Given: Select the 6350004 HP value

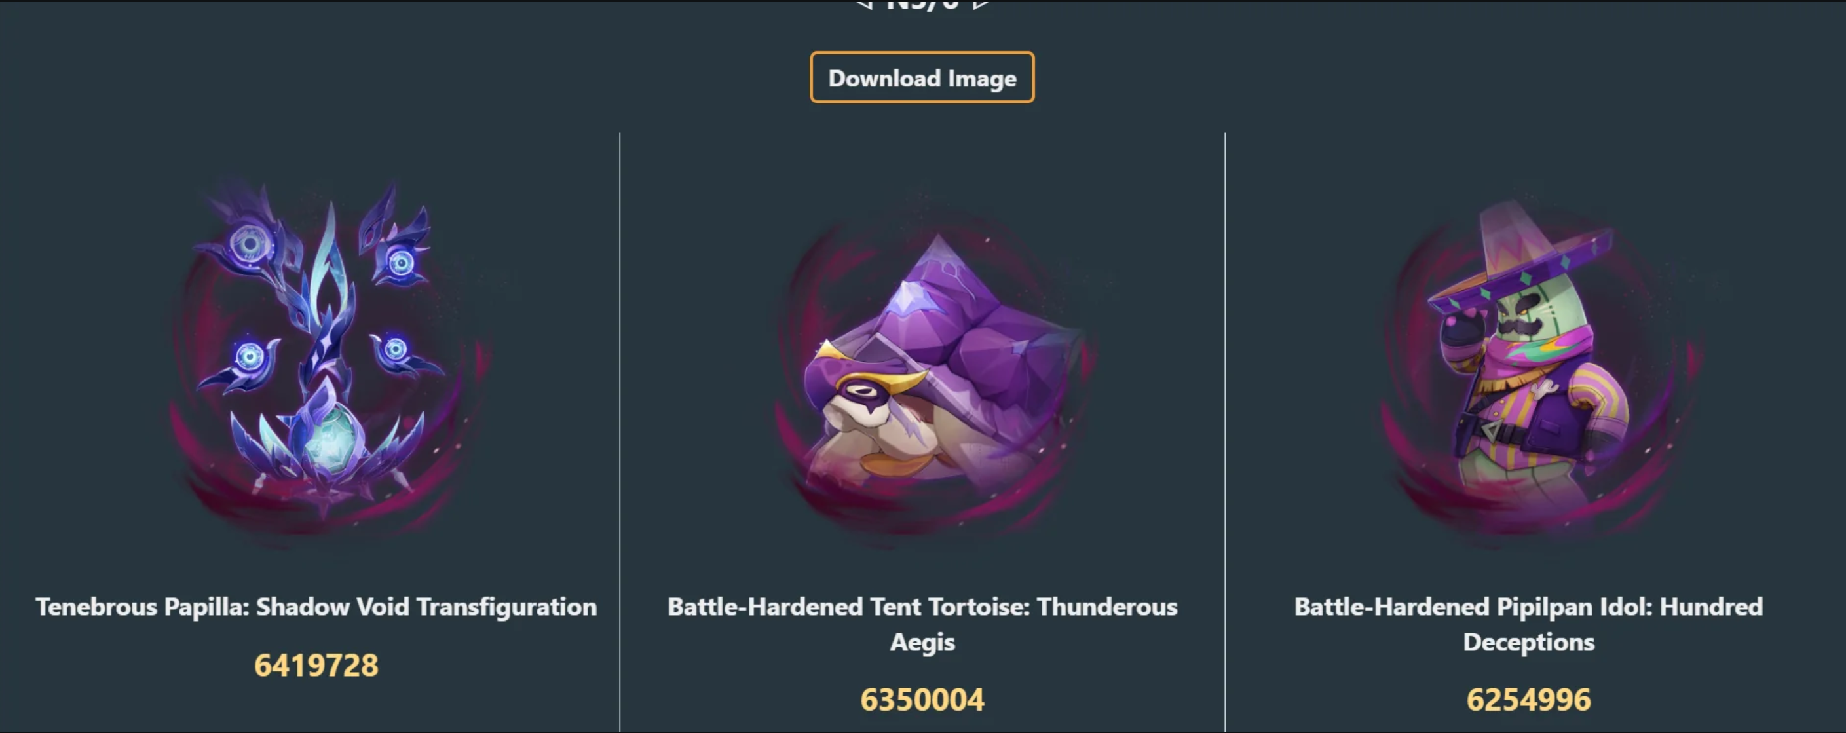Looking at the screenshot, I should [x=922, y=700].
